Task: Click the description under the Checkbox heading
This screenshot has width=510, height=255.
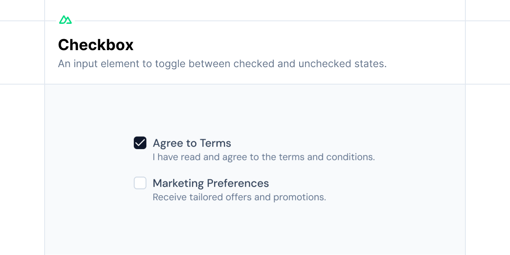Action: click(x=222, y=64)
